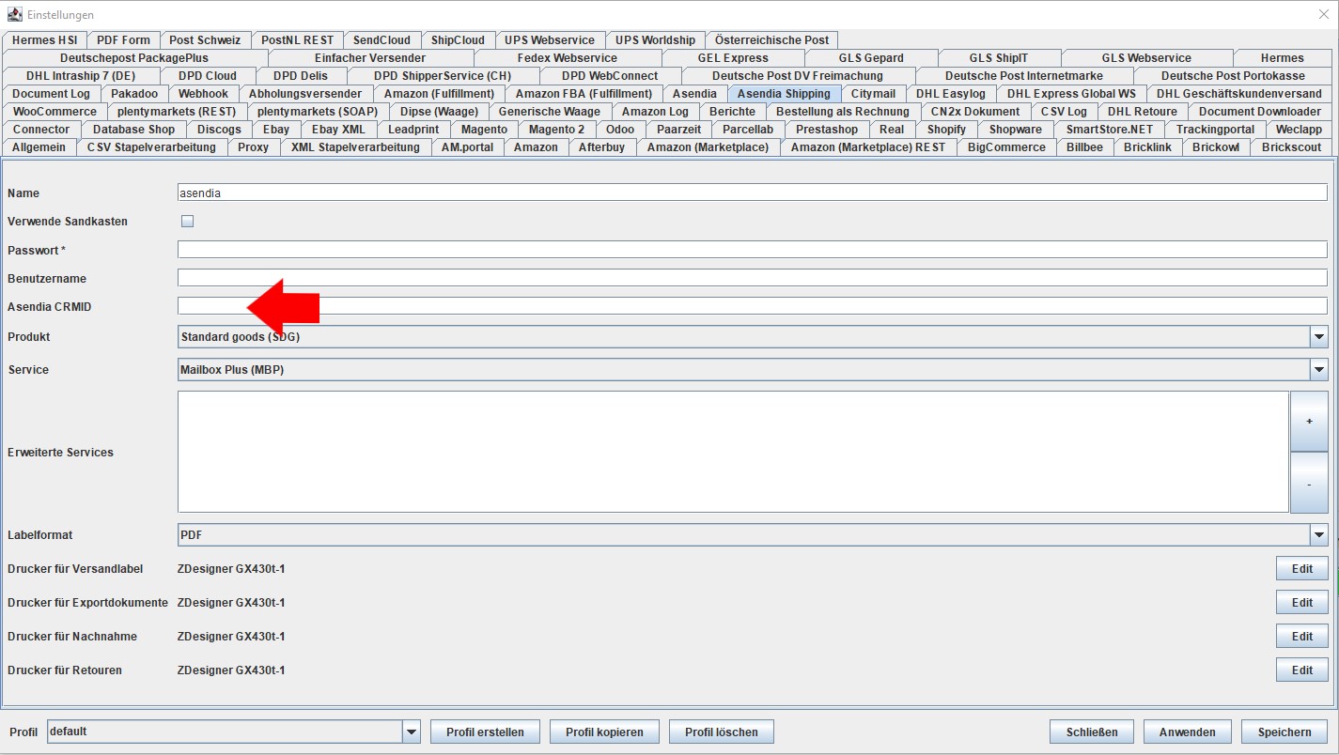This screenshot has width=1339, height=755.
Task: Open the Magento 2 tab
Action: (x=556, y=130)
